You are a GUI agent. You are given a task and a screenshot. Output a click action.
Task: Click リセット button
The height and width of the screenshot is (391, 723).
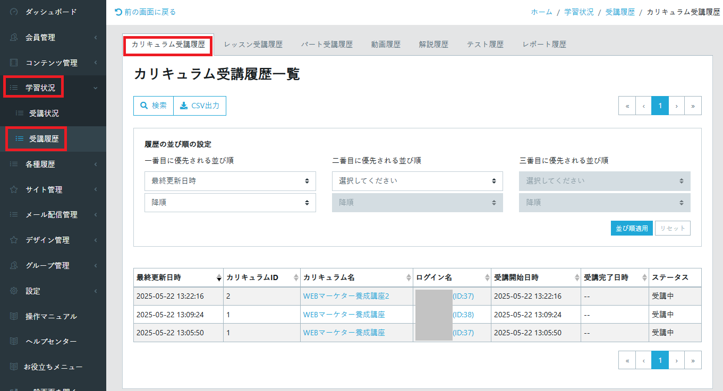tap(673, 229)
